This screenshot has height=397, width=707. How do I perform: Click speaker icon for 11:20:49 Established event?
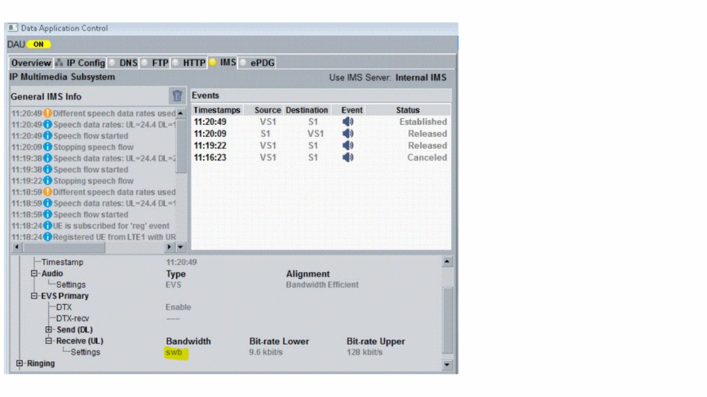(347, 122)
